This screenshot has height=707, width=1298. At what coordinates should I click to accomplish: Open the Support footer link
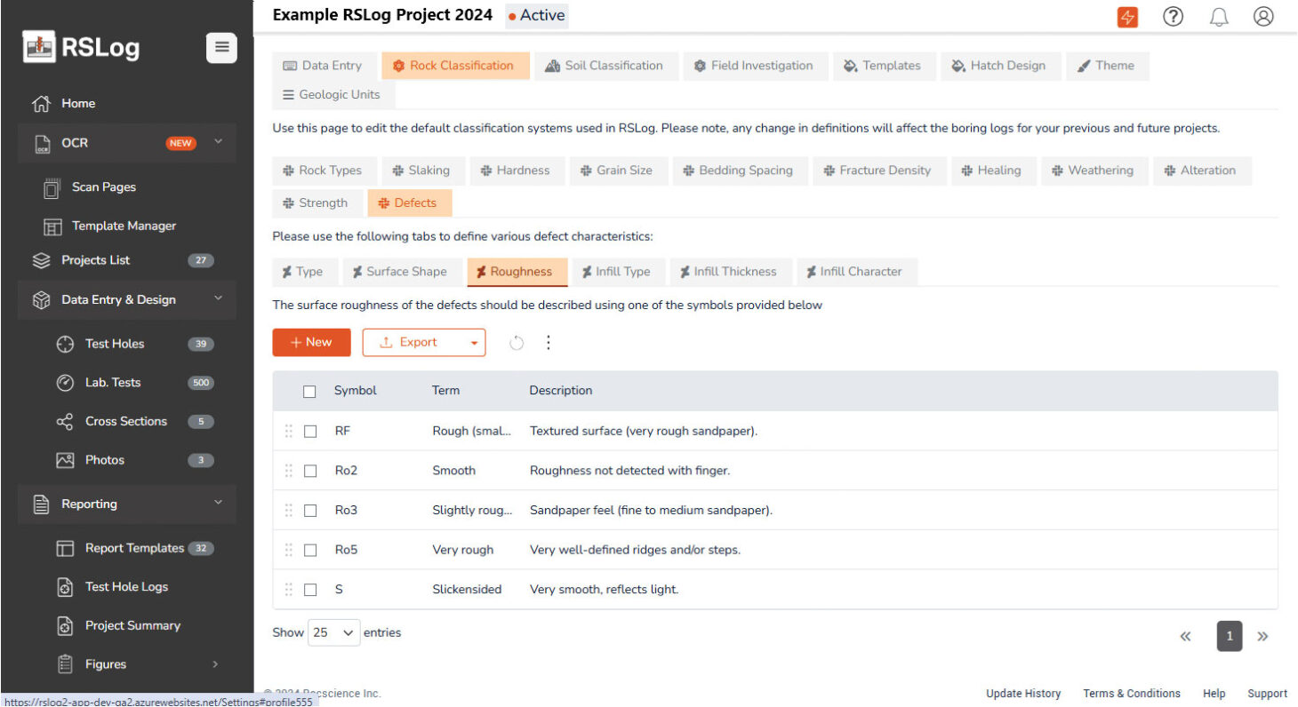(1267, 694)
